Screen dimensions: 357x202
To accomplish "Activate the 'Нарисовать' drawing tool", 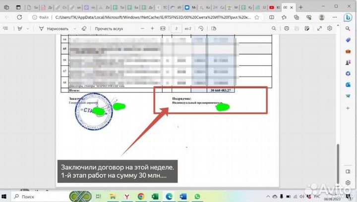I will click(x=54, y=29).
